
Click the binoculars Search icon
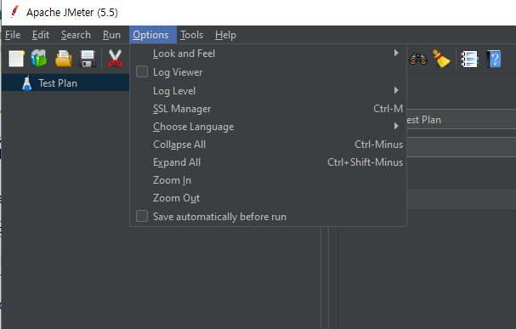point(418,59)
